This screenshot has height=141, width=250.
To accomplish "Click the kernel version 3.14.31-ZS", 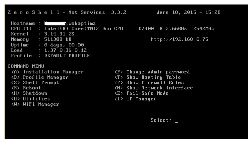I will point(59,34).
